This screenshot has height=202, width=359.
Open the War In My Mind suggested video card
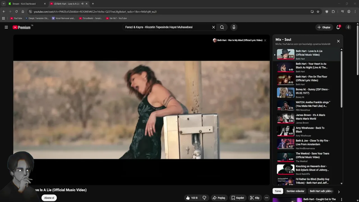pos(238,40)
